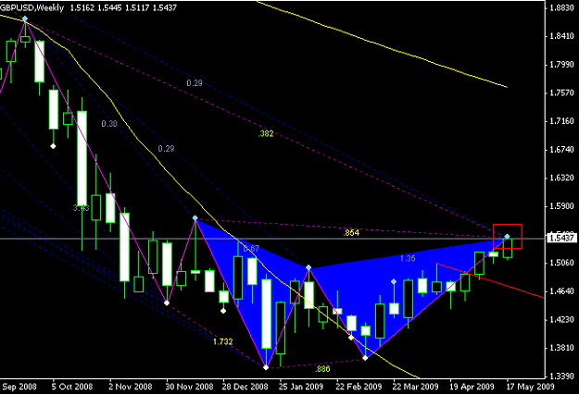Click the 1.6740 price axis label
The height and width of the screenshot is (395, 579).
click(561, 149)
